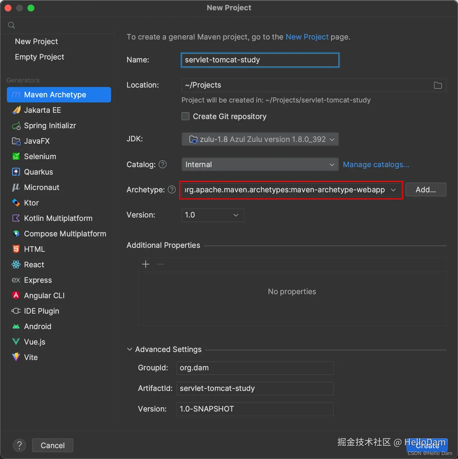Collapse the Advanced Settings section
The width and height of the screenshot is (458, 459).
pyautogui.click(x=130, y=349)
